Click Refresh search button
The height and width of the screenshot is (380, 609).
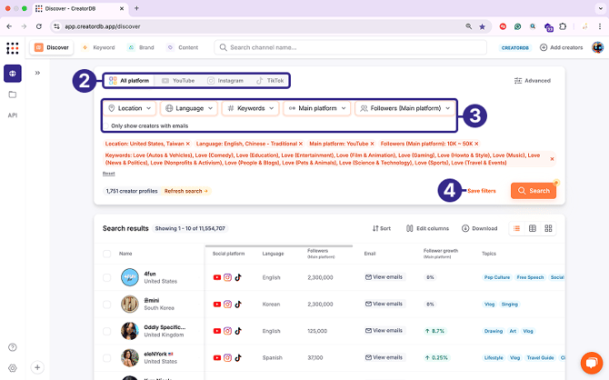click(186, 191)
